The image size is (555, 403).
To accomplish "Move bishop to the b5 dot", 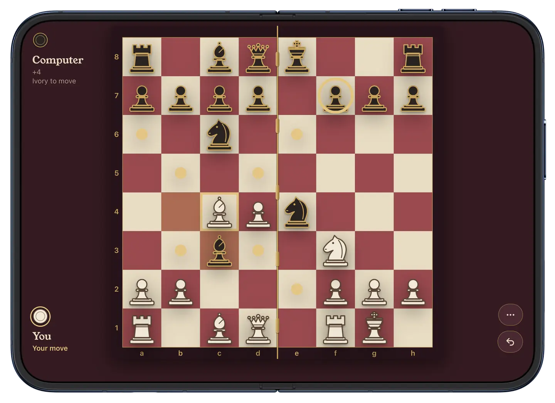I will (x=180, y=173).
